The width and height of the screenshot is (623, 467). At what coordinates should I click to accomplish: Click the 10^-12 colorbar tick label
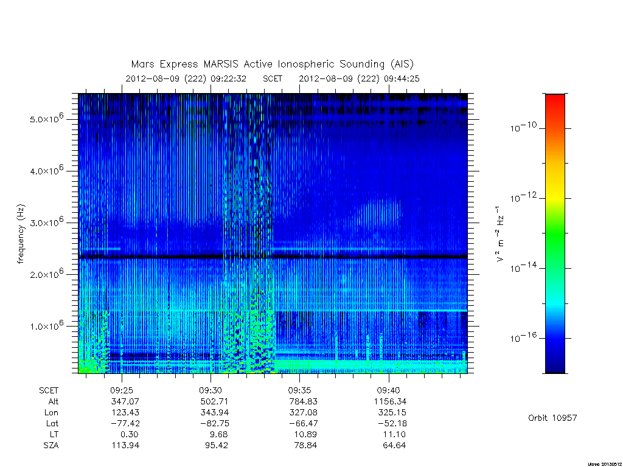tap(523, 198)
